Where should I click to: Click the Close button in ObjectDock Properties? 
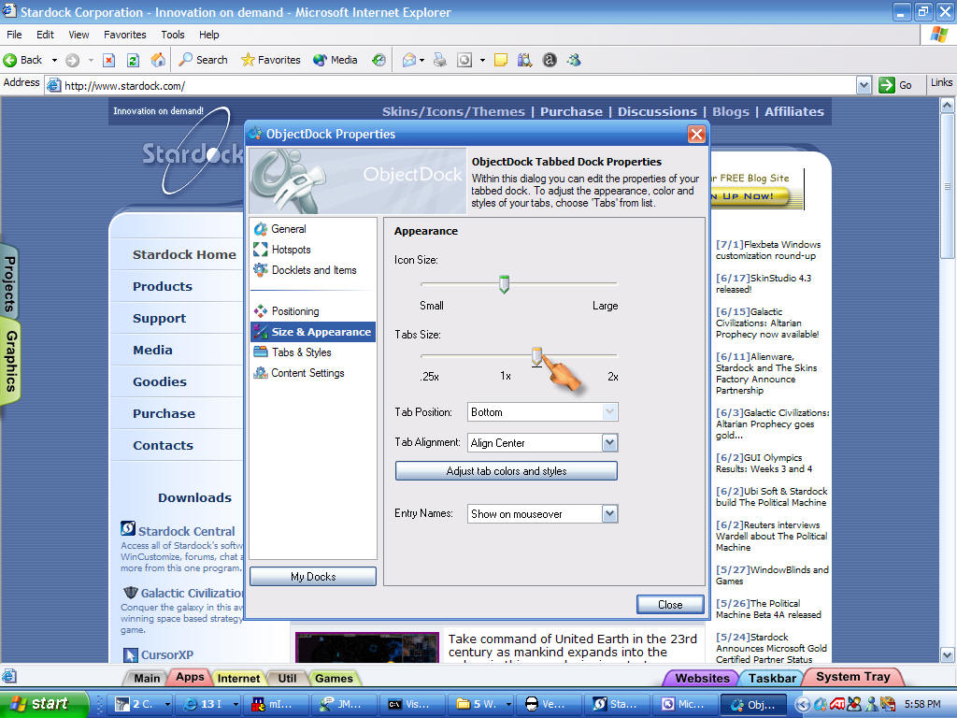670,605
